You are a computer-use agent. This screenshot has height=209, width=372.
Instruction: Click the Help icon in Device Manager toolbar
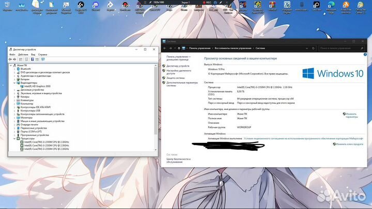32,59
